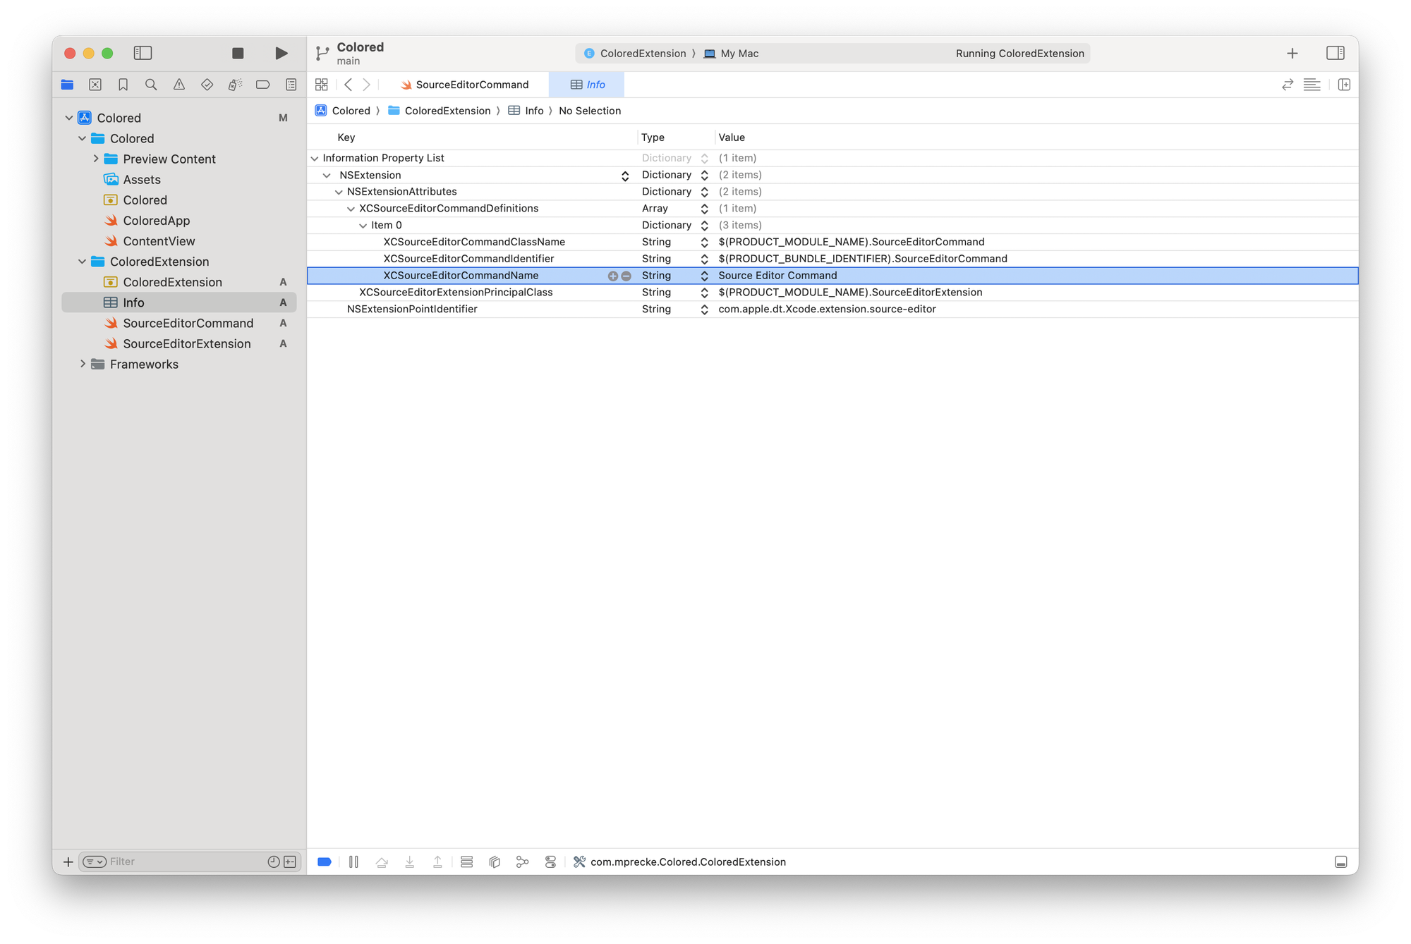
Task: Open the Project navigator folder icon
Action: 68,85
